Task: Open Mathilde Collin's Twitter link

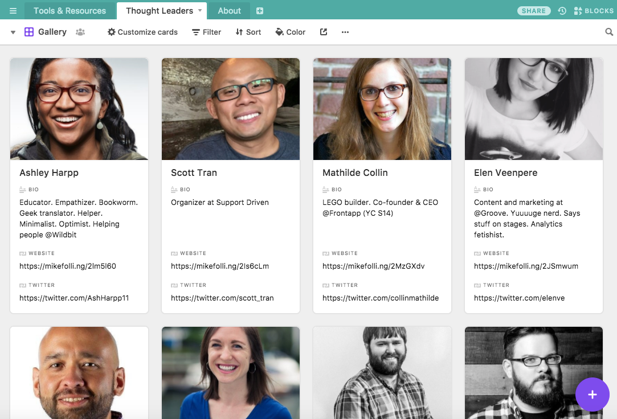Action: pyautogui.click(x=381, y=298)
